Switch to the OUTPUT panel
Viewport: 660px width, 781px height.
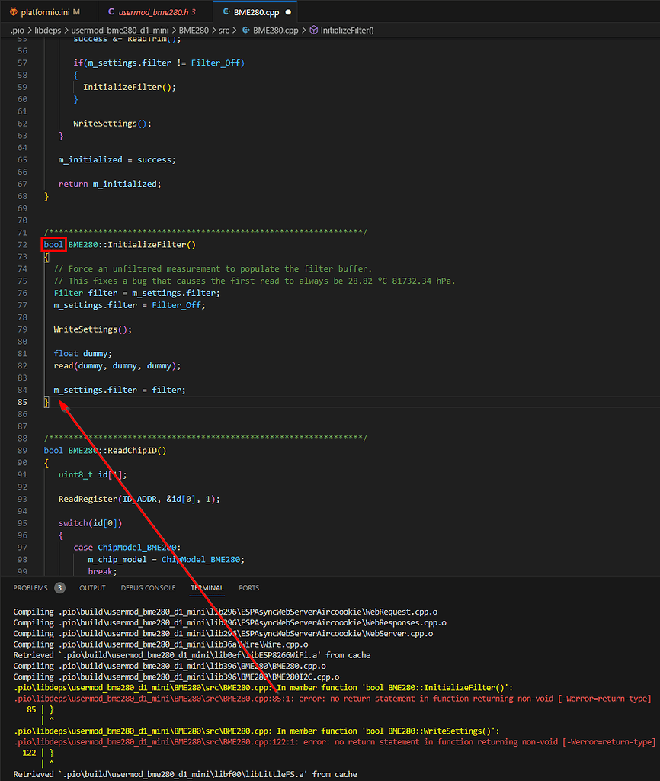tap(92, 588)
